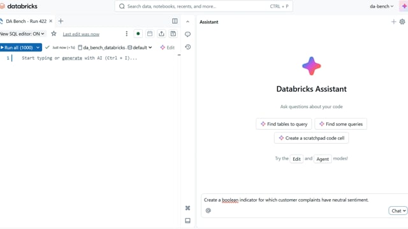Click the query status checkmark
Screen dimensions: 408x229
point(47,47)
